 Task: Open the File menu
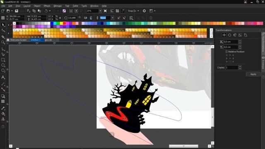(x=3, y=6)
